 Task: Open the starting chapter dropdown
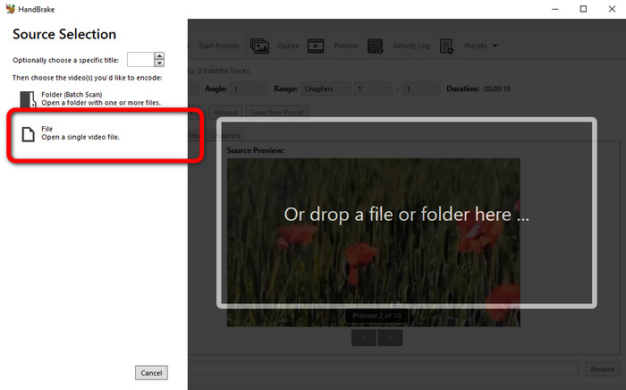click(x=372, y=89)
